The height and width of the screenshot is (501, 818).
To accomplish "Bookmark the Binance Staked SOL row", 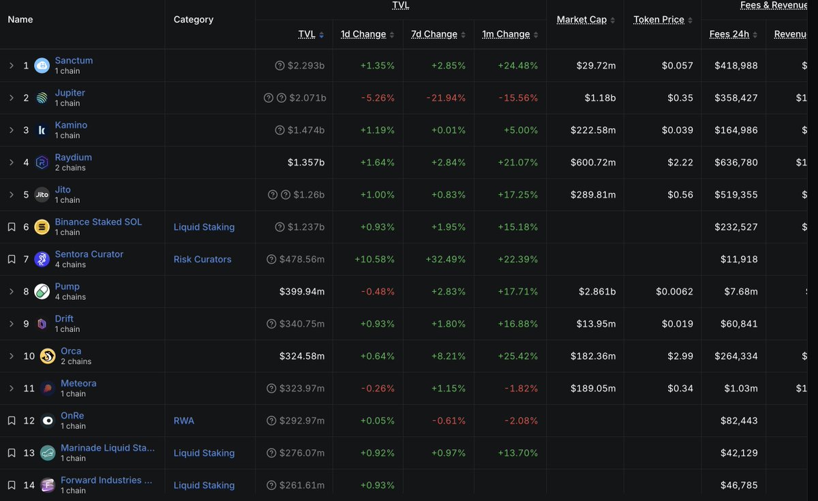I will [12, 227].
